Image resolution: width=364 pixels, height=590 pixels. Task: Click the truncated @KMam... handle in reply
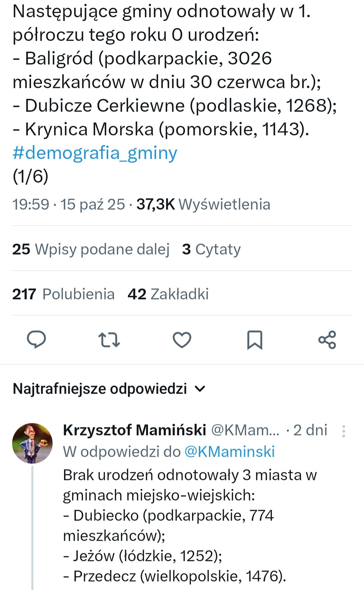[x=245, y=430]
